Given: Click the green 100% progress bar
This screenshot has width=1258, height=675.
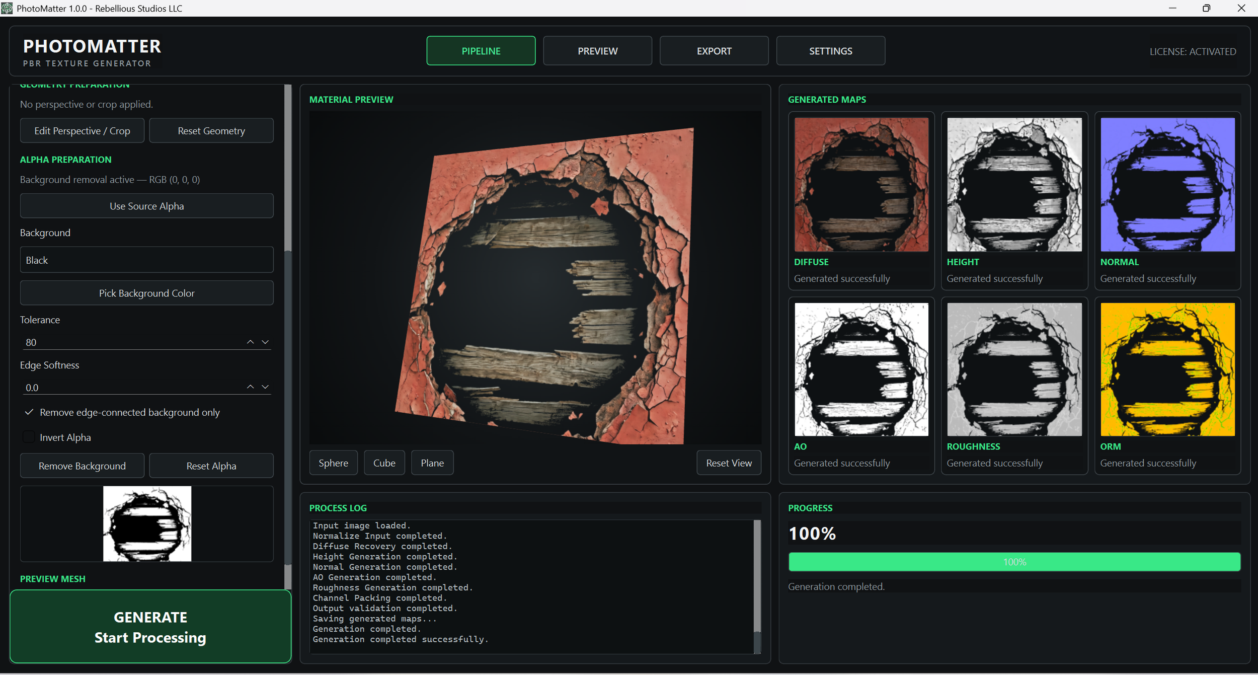Looking at the screenshot, I should [1014, 562].
